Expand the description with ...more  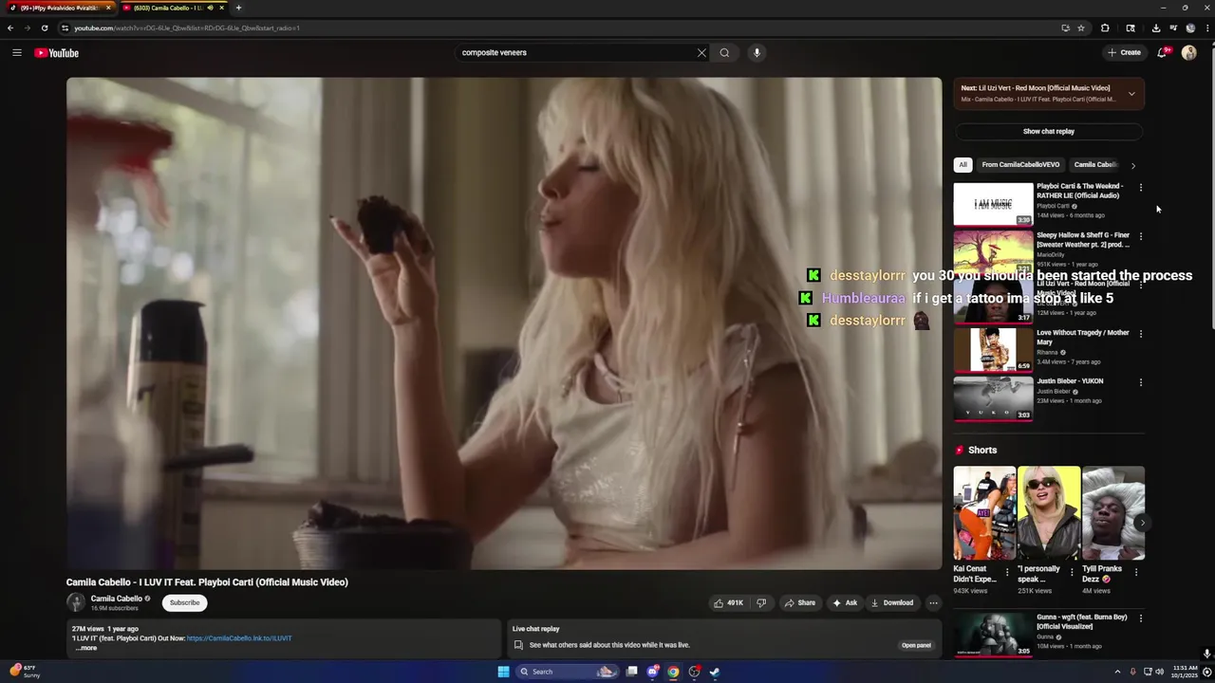coord(86,648)
